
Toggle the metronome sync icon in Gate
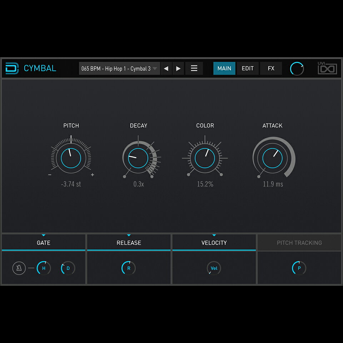coord(19,268)
